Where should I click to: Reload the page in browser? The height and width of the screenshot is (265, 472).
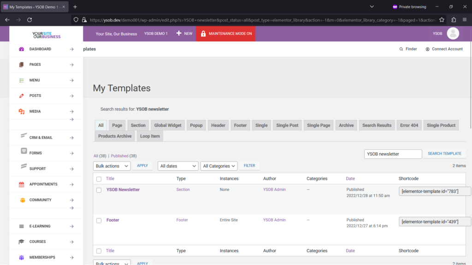coord(29,20)
